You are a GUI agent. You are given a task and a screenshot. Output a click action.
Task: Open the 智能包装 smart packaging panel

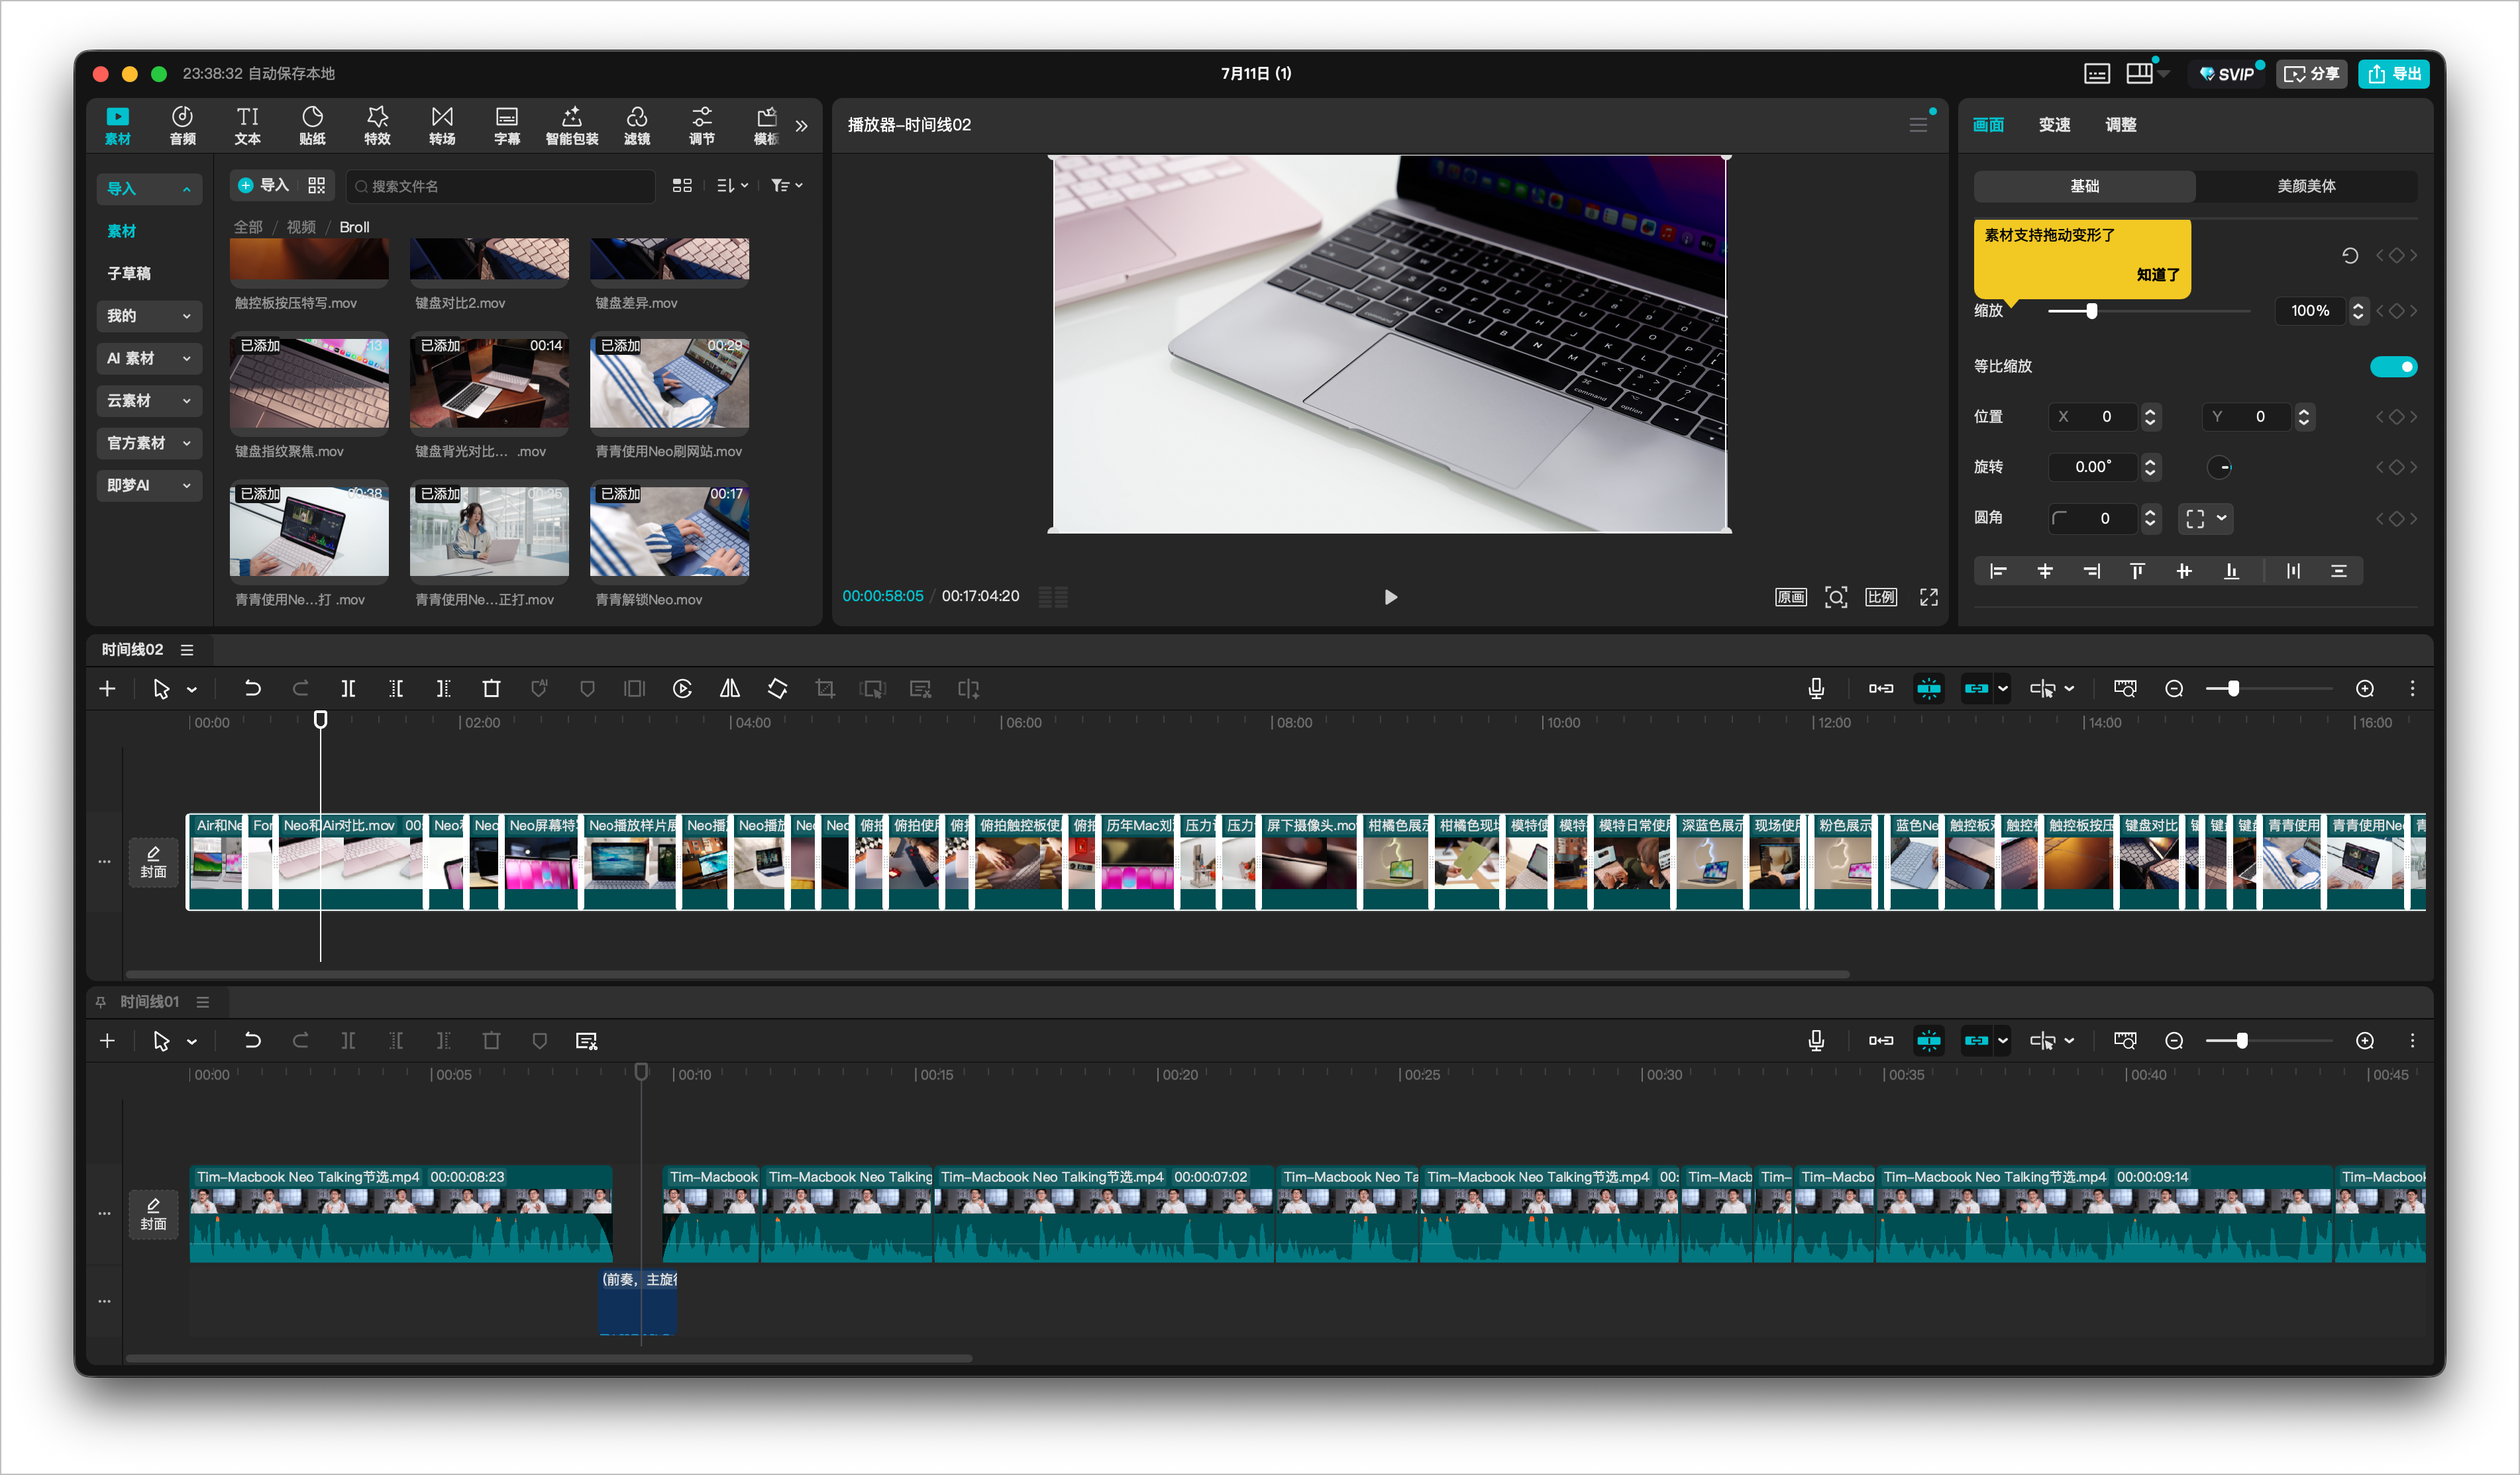point(572,126)
